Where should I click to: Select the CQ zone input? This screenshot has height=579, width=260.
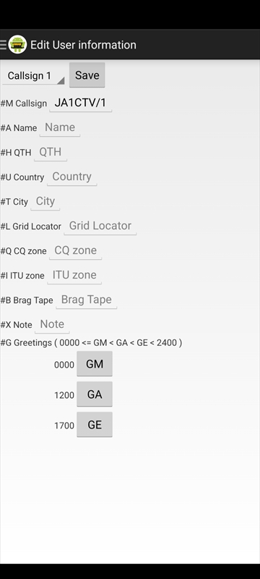coord(76,250)
